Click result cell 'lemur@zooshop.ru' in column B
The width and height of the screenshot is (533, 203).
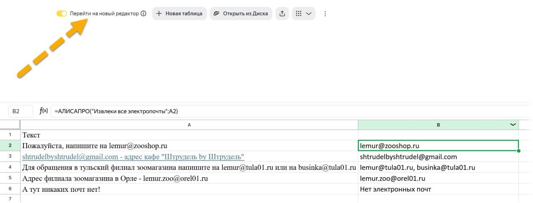tap(438, 146)
